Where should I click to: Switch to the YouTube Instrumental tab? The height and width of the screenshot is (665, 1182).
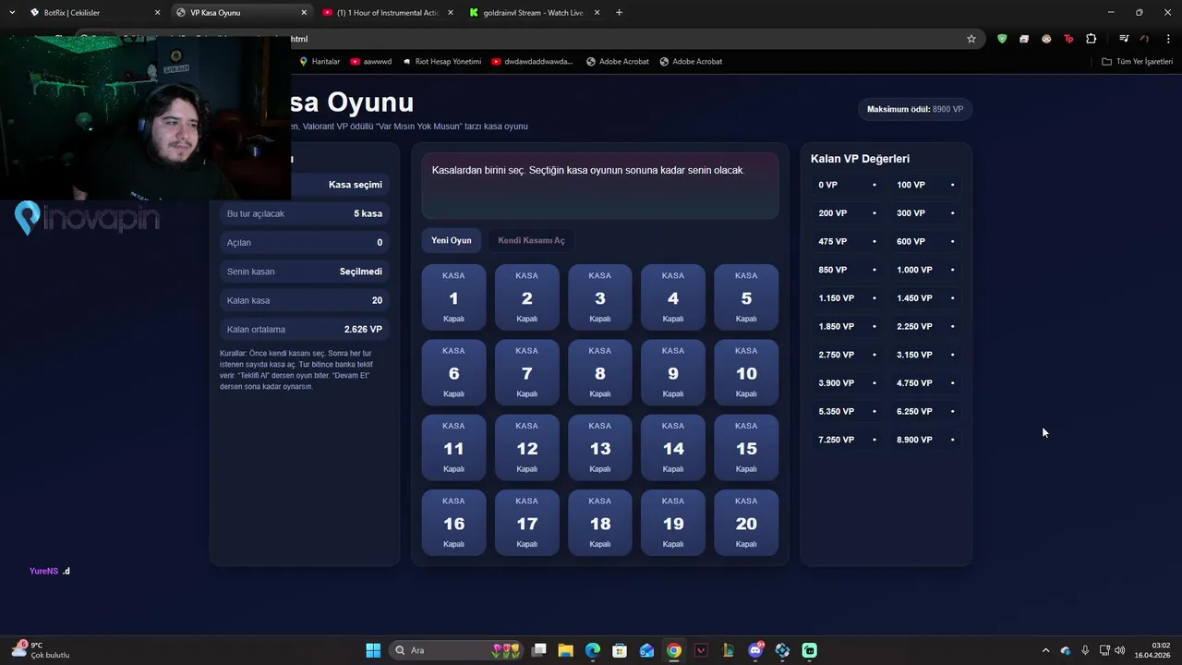[388, 13]
